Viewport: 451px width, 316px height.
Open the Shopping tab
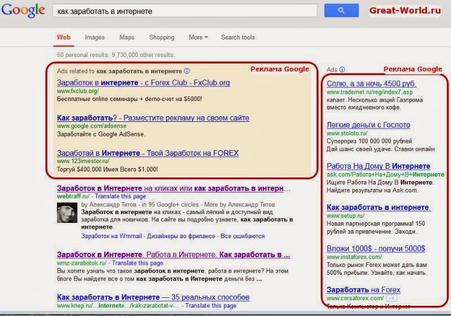162,37
